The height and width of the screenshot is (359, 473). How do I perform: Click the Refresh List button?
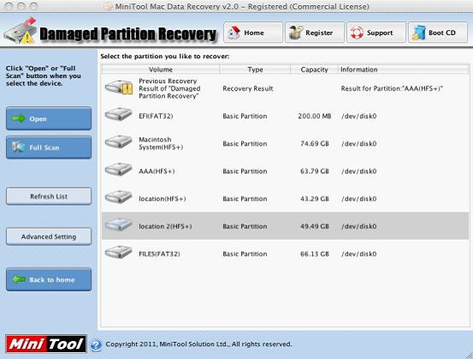(49, 196)
